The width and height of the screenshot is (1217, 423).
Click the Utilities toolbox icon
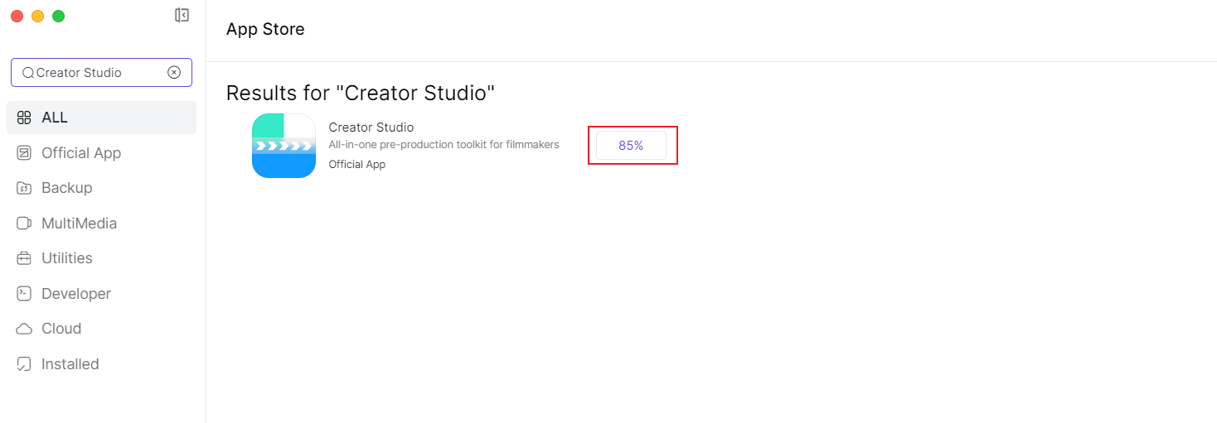coord(24,258)
